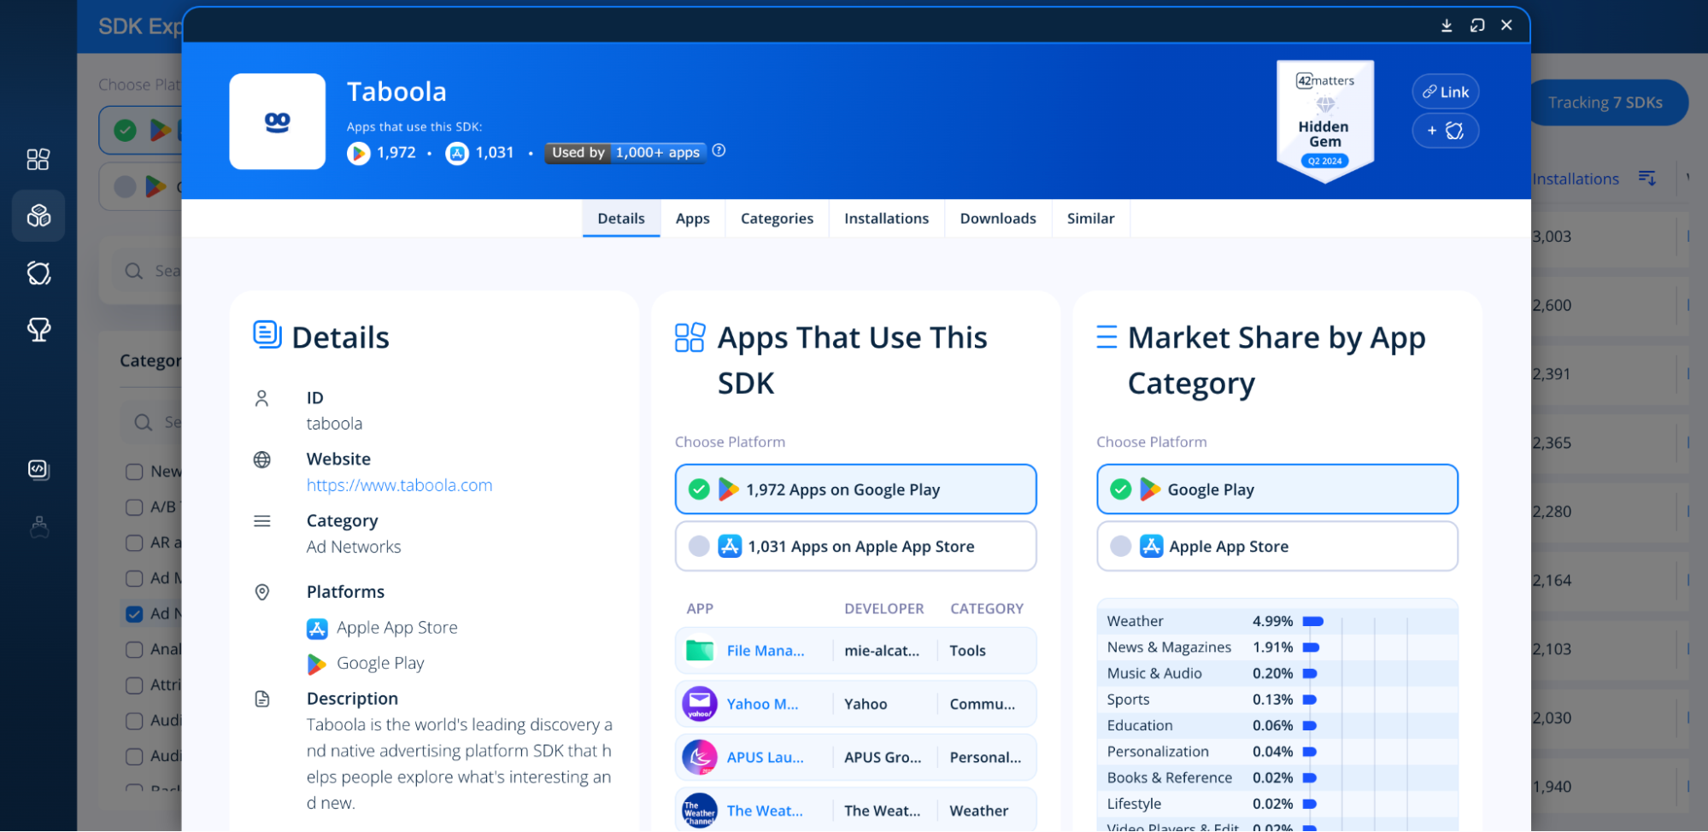This screenshot has height=832, width=1708.
Task: Open the https://www.taboola.com website link
Action: click(x=400, y=485)
